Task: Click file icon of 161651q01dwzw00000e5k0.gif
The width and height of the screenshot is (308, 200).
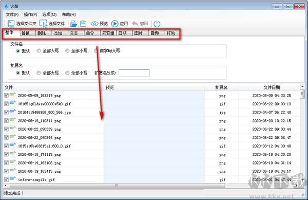Action: coord(13,104)
